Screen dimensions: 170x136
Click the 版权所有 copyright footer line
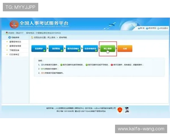coord(81,108)
